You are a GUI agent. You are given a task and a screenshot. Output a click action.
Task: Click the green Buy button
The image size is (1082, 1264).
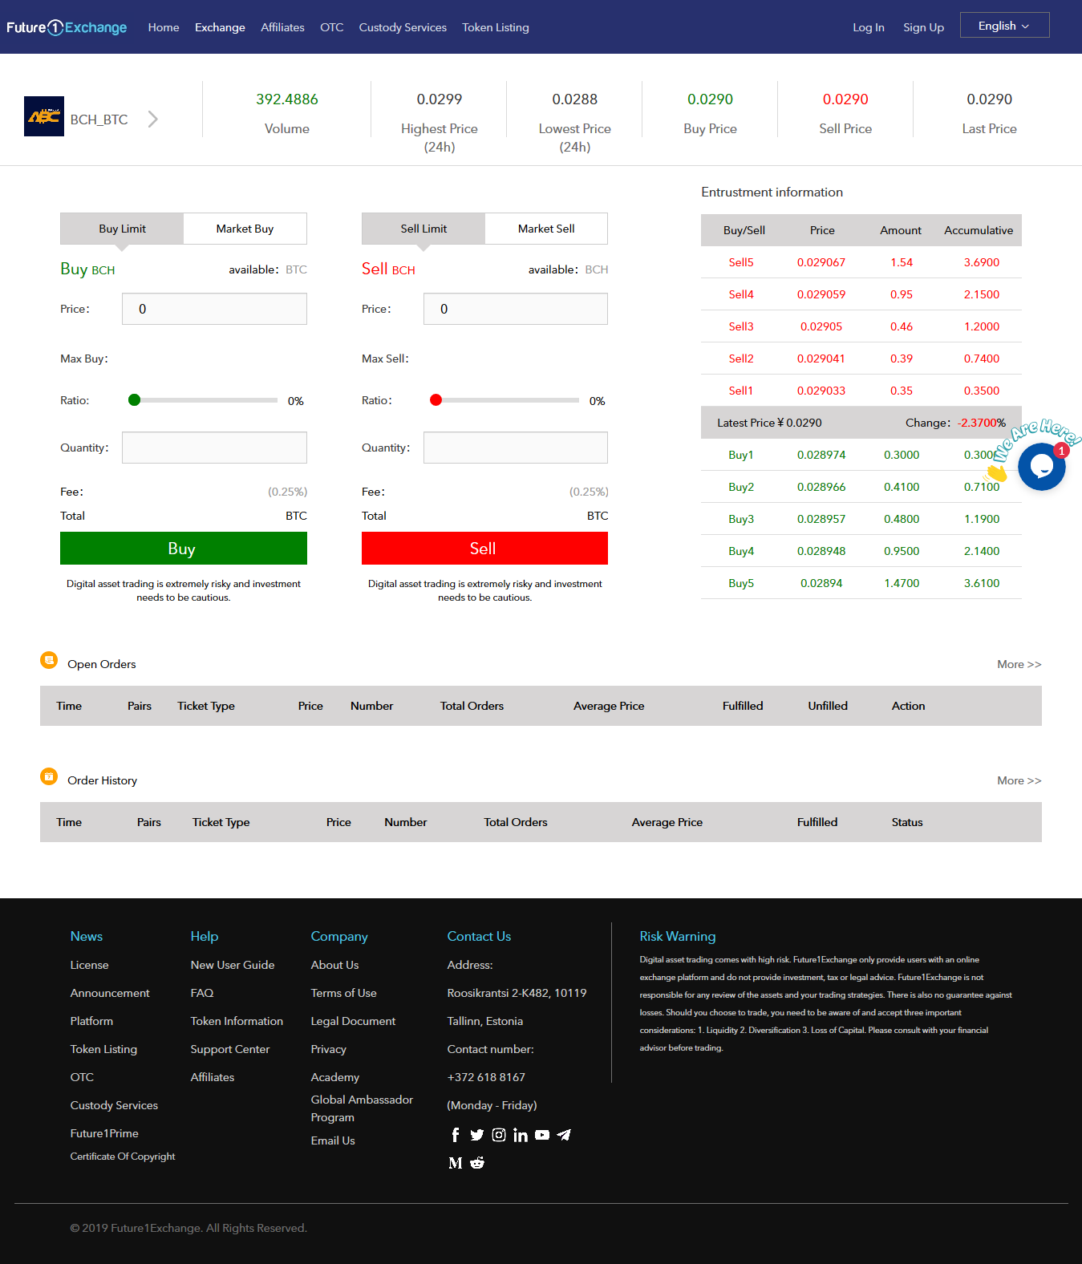184,549
